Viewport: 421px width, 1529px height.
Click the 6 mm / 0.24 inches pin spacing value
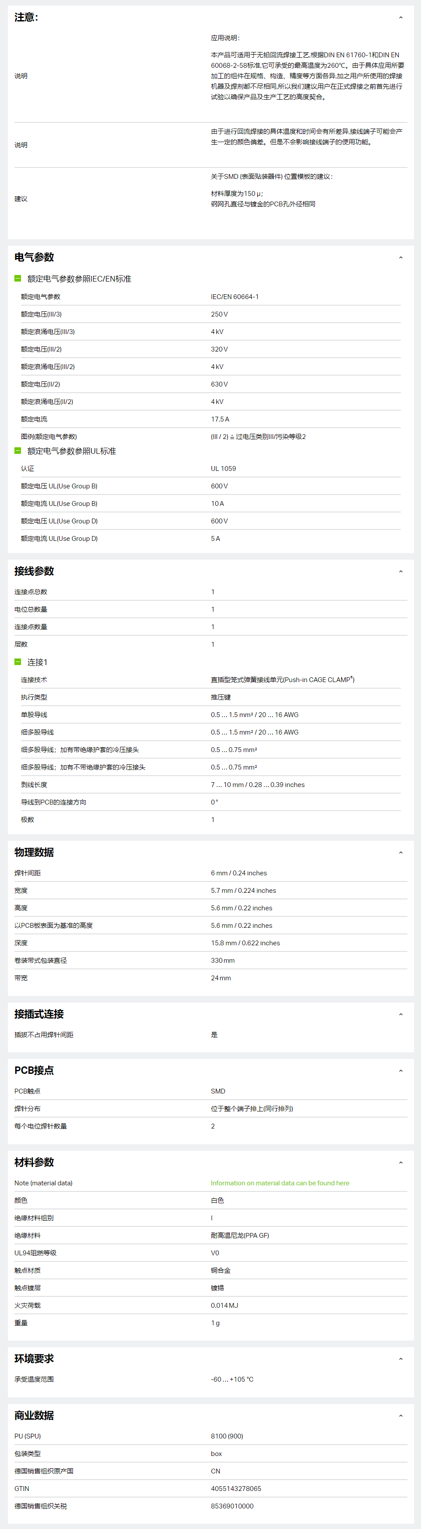click(x=239, y=873)
